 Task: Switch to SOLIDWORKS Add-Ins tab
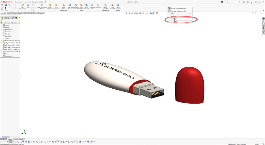[x=30, y=13]
